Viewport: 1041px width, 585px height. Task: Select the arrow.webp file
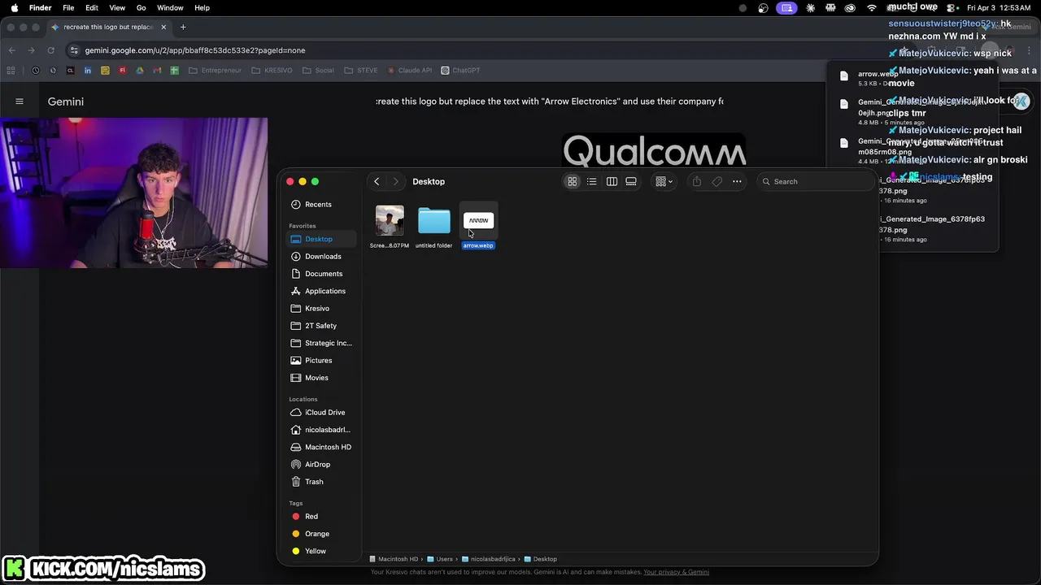point(478,226)
